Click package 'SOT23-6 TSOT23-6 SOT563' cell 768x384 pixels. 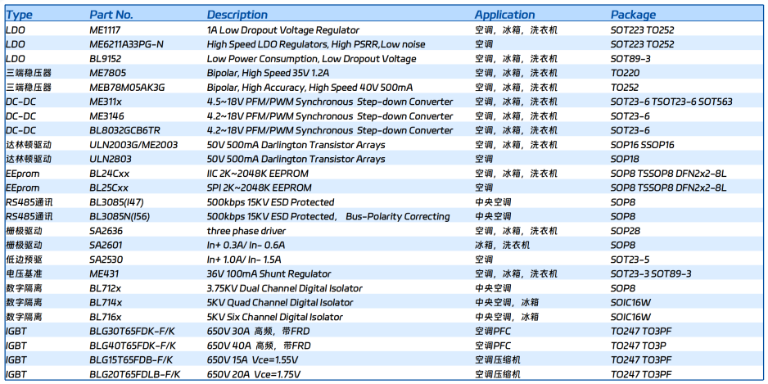671,102
